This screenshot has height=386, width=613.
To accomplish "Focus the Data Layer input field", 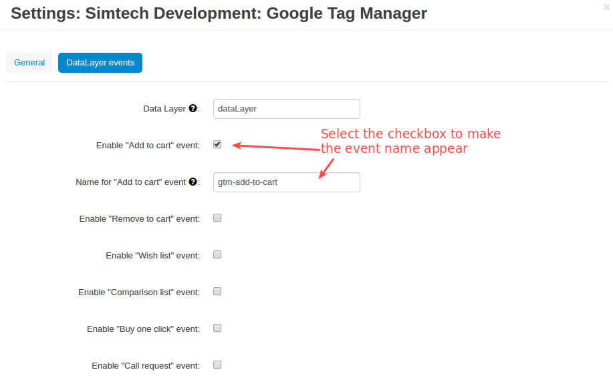I will click(x=287, y=109).
